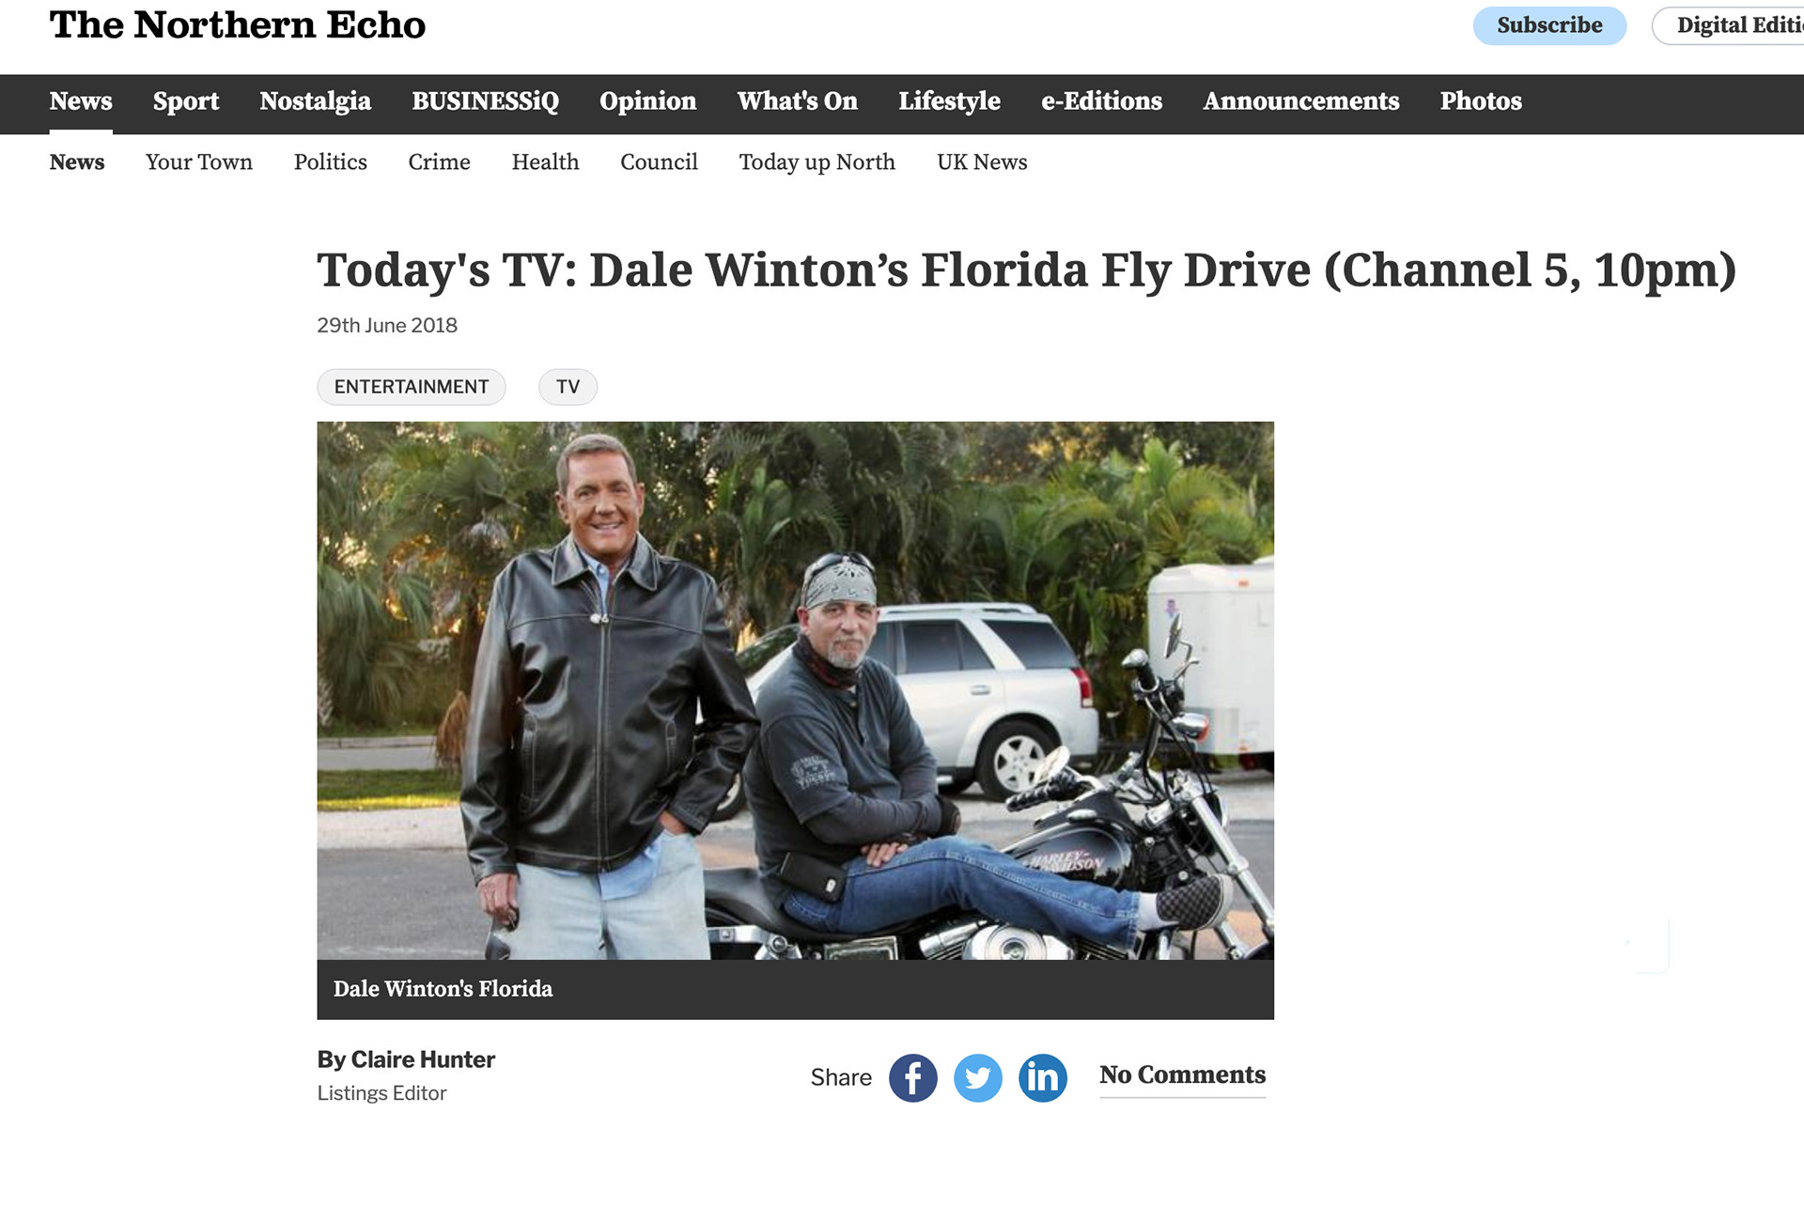The width and height of the screenshot is (1804, 1220).
Task: Select Nostalgia in the main navigation
Action: click(x=316, y=101)
